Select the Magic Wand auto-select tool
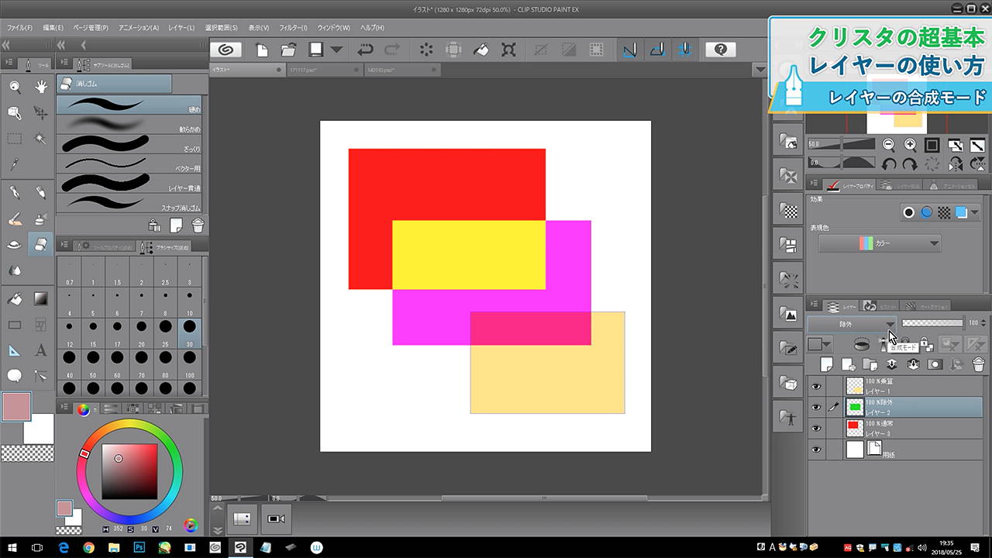992x558 pixels. pyautogui.click(x=40, y=139)
